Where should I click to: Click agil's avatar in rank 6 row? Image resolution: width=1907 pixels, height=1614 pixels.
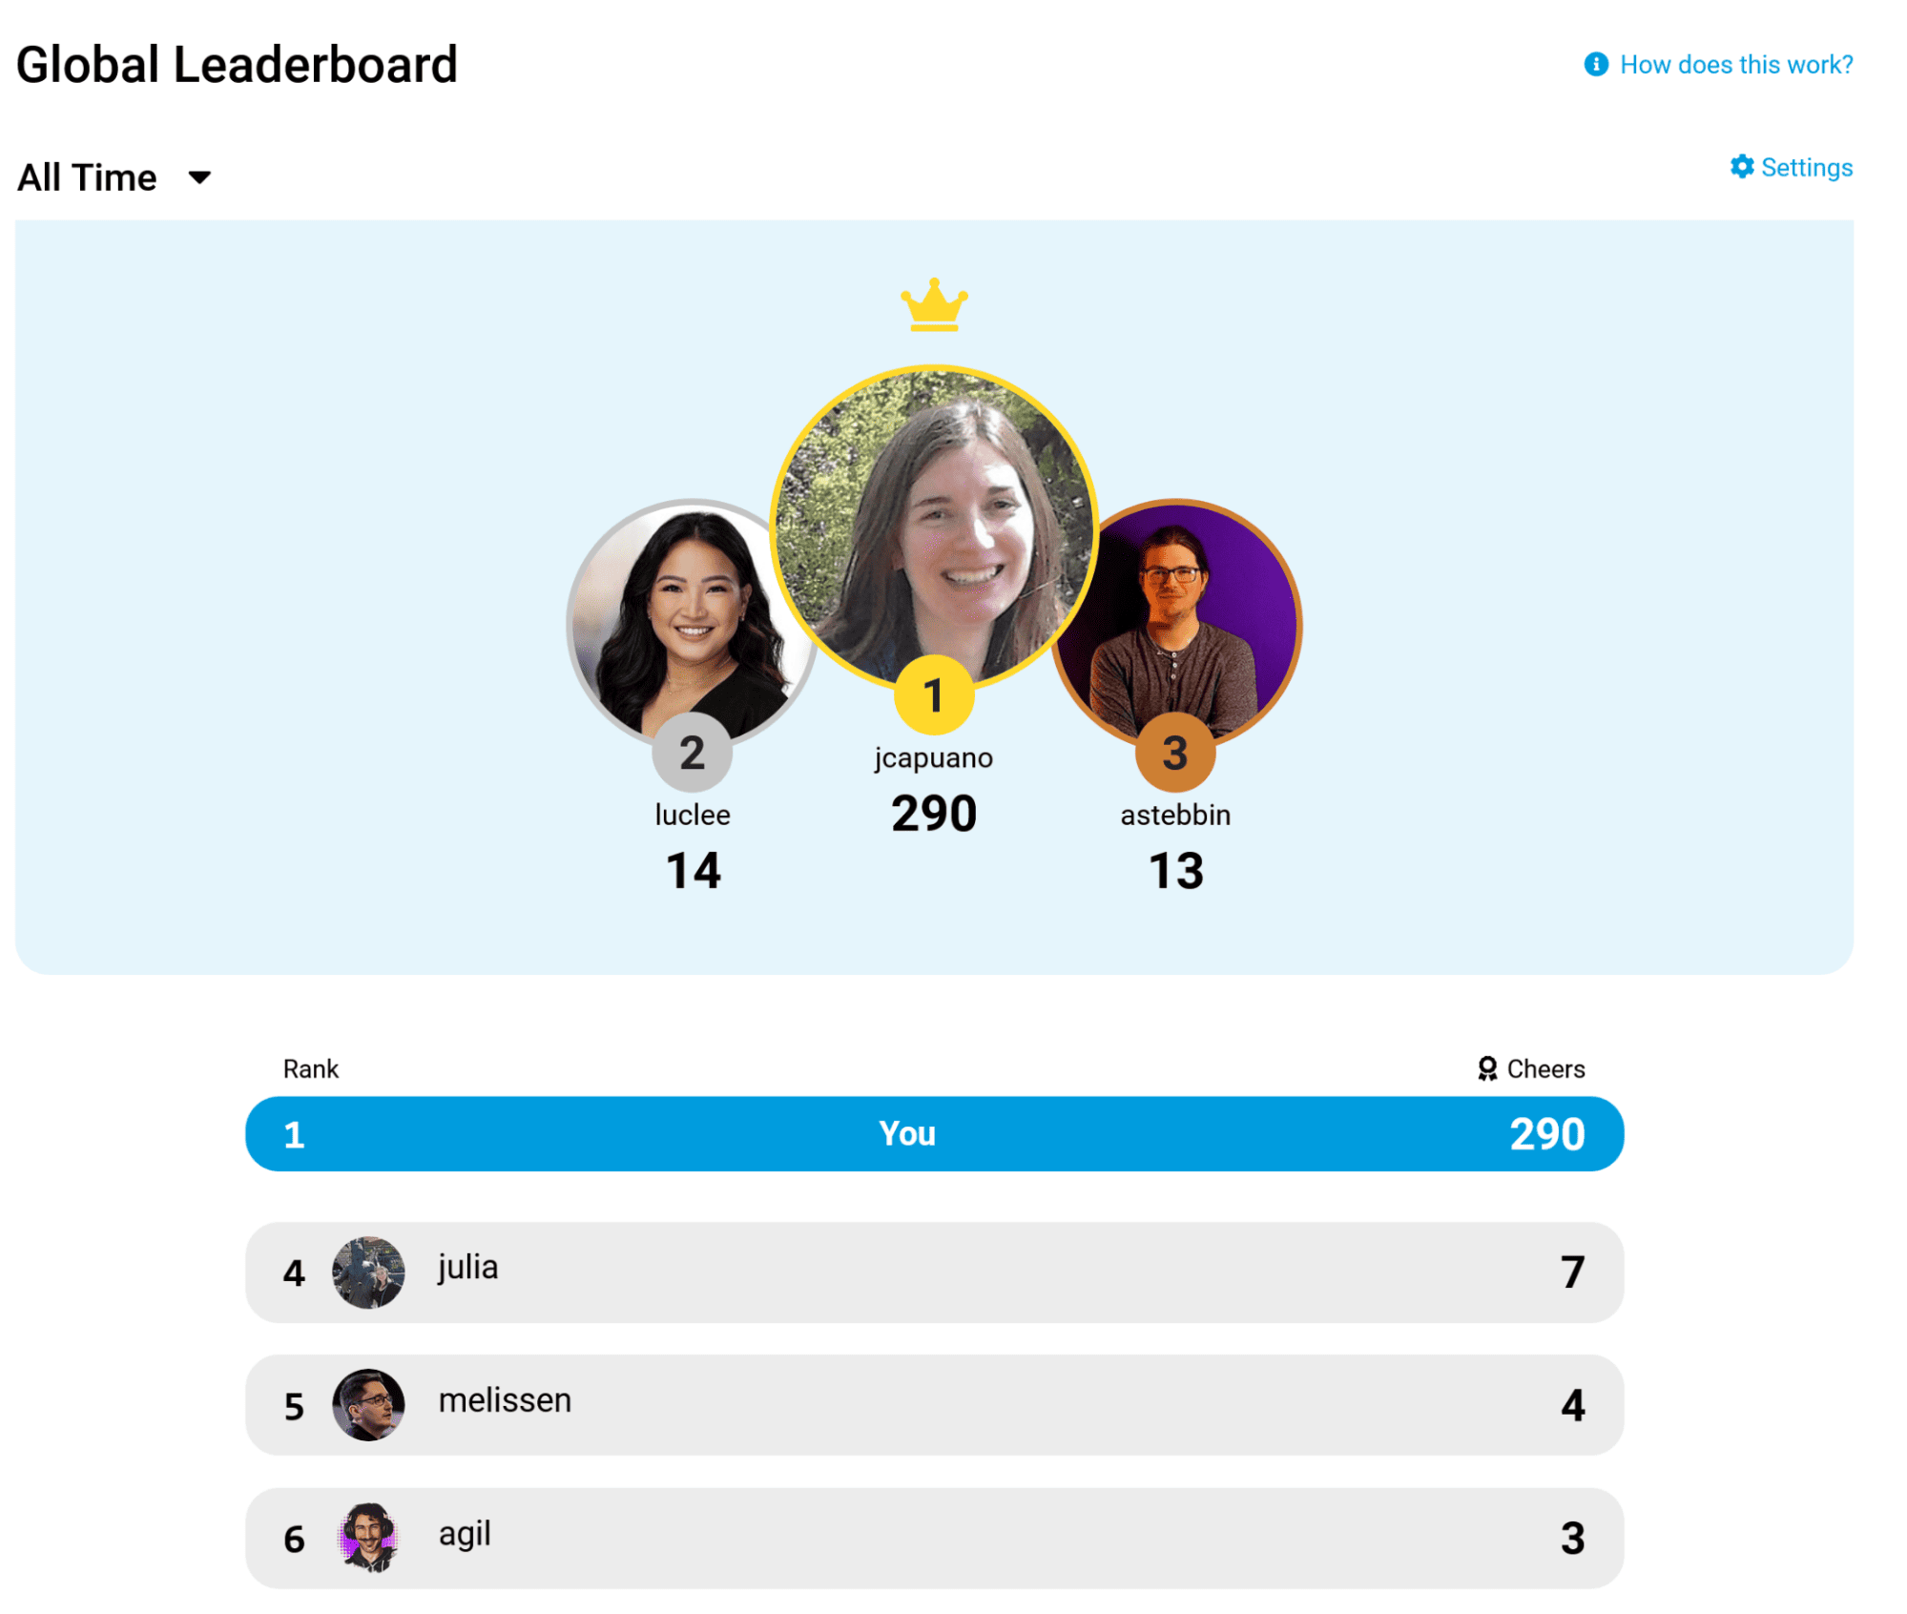coord(368,1538)
